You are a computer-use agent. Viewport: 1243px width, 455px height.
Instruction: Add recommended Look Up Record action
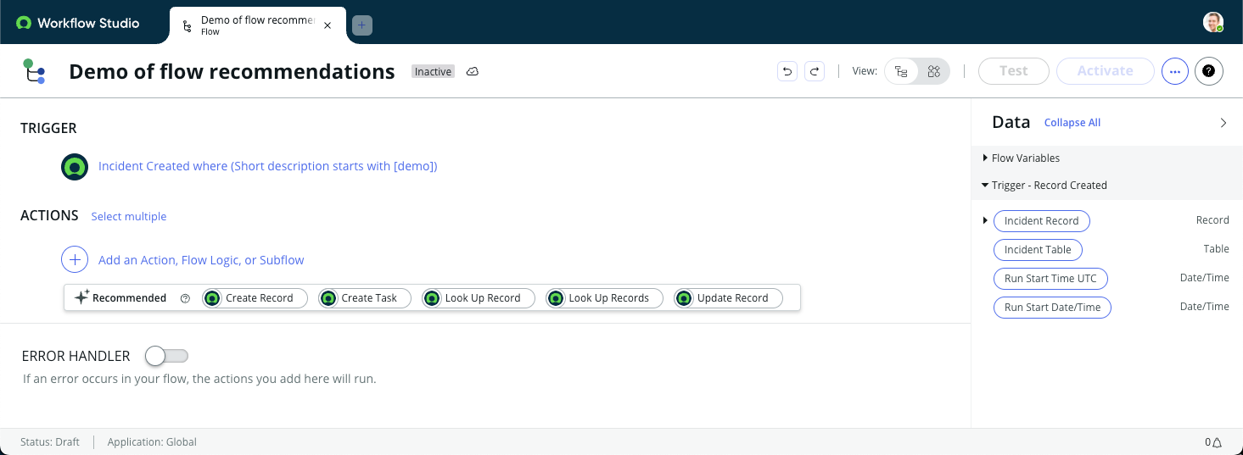coord(479,298)
